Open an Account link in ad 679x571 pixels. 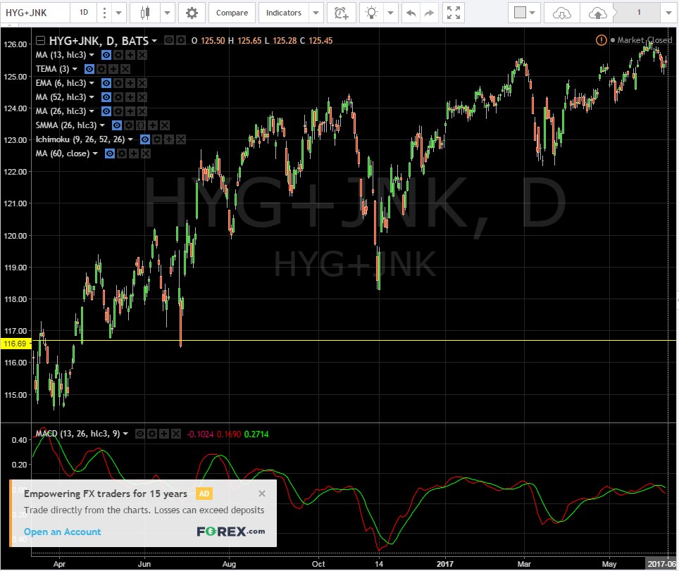[x=63, y=532]
